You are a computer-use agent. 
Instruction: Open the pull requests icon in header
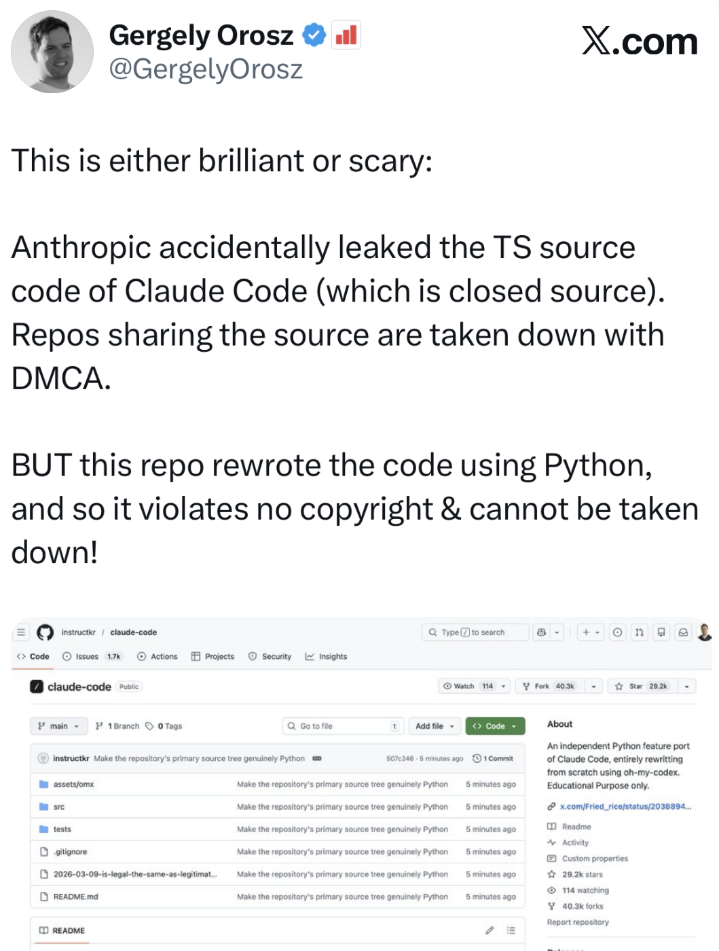click(x=639, y=632)
